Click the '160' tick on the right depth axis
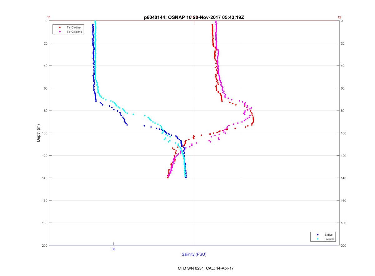The width and height of the screenshot is (375, 276). [x=344, y=201]
